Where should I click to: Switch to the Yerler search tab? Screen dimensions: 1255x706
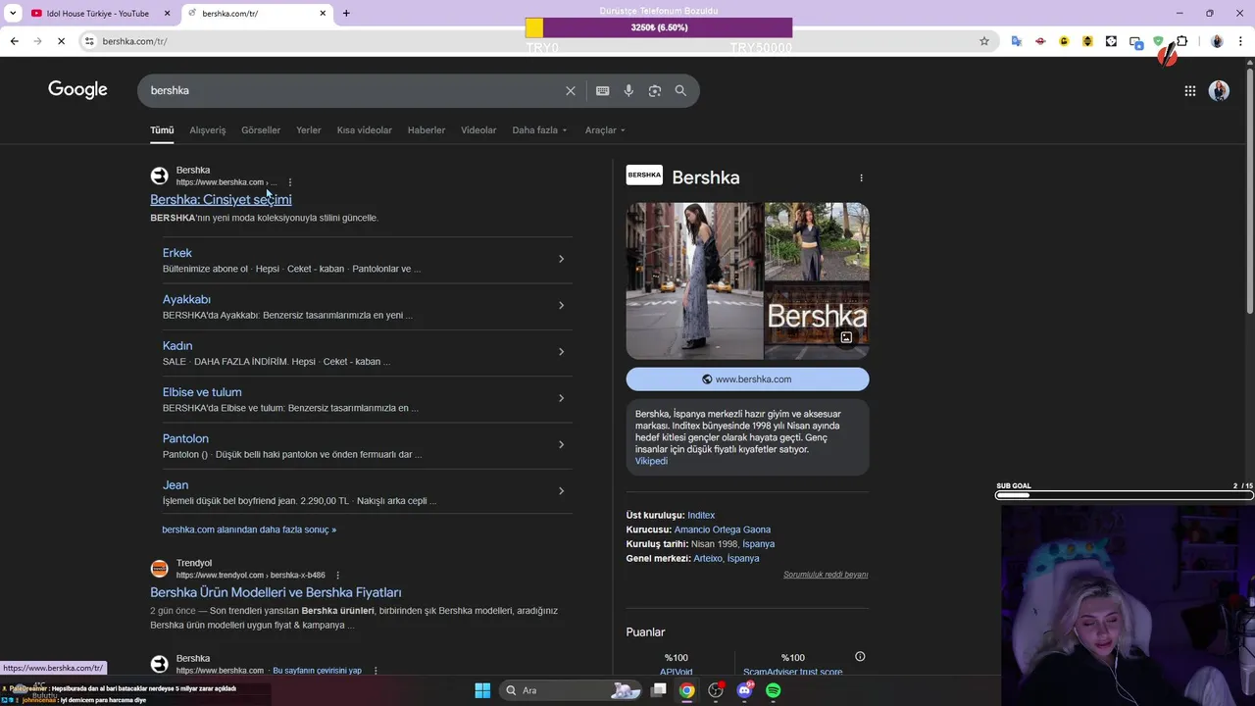(x=309, y=130)
